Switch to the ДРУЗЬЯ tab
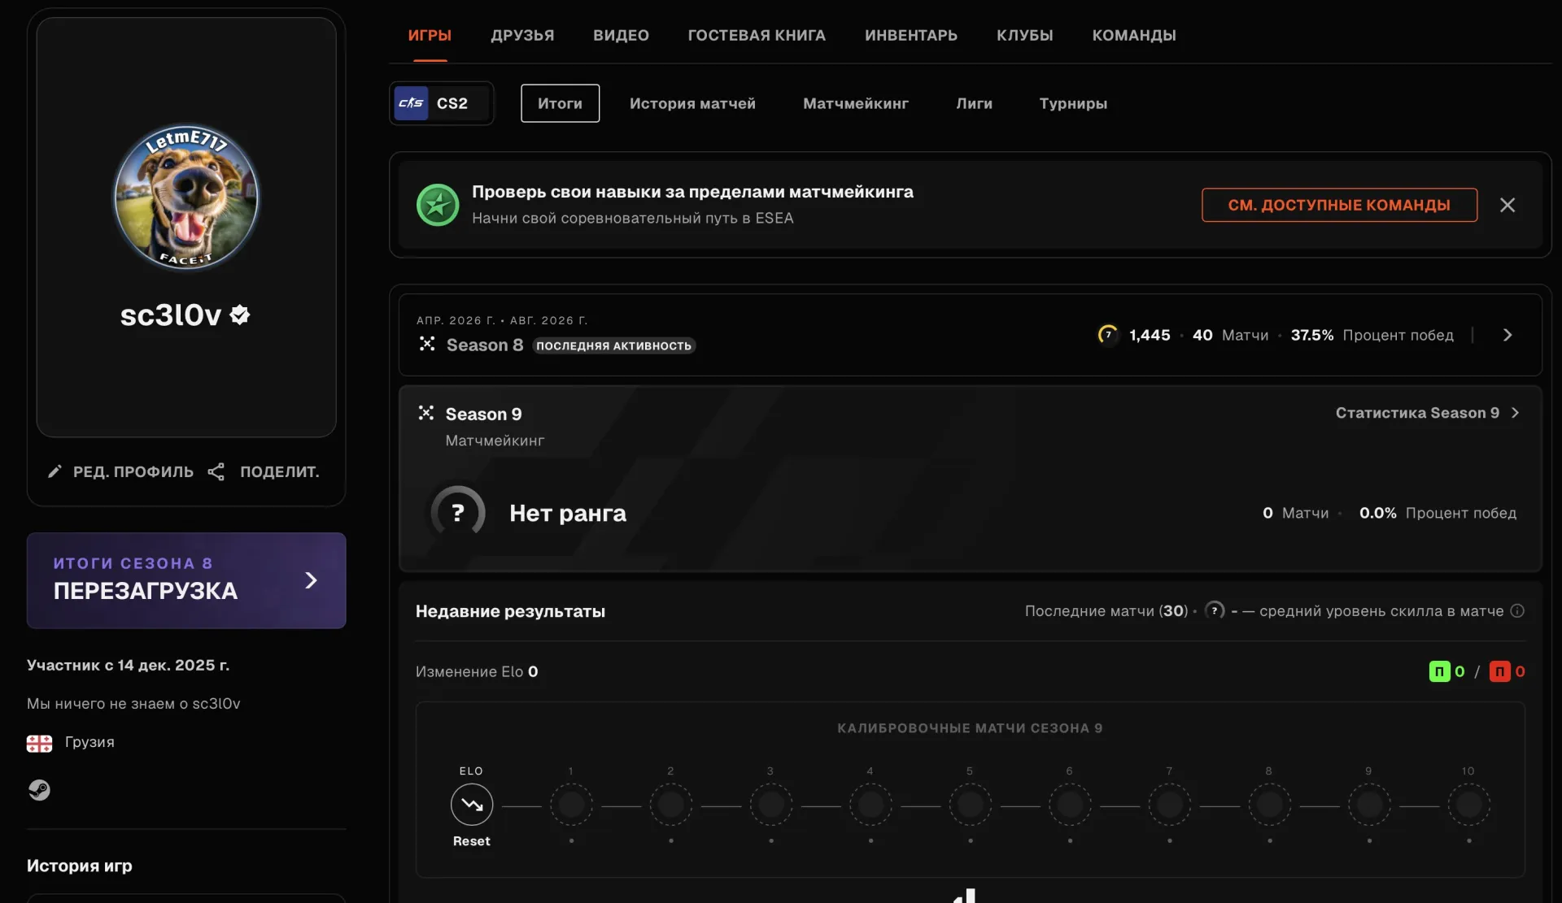The image size is (1562, 903). tap(522, 35)
